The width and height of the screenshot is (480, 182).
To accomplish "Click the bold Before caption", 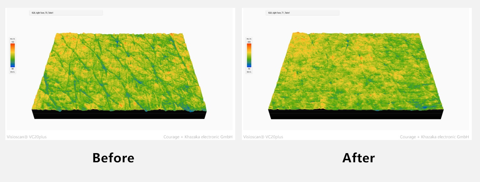I will point(113,158).
